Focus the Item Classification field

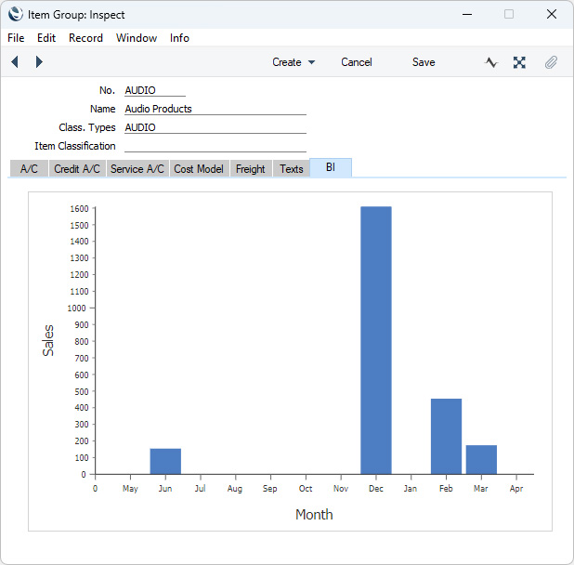click(x=215, y=146)
